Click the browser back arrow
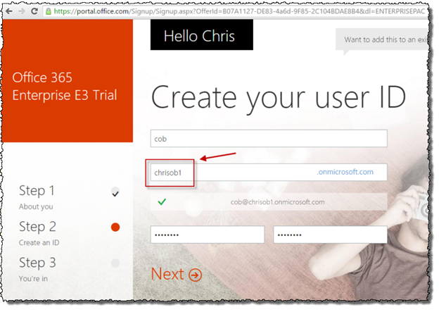 [x=9, y=11]
